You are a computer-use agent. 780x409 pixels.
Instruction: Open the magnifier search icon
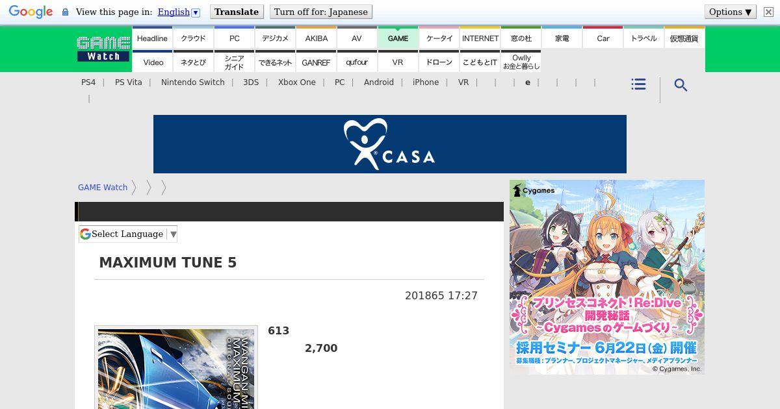coord(681,85)
